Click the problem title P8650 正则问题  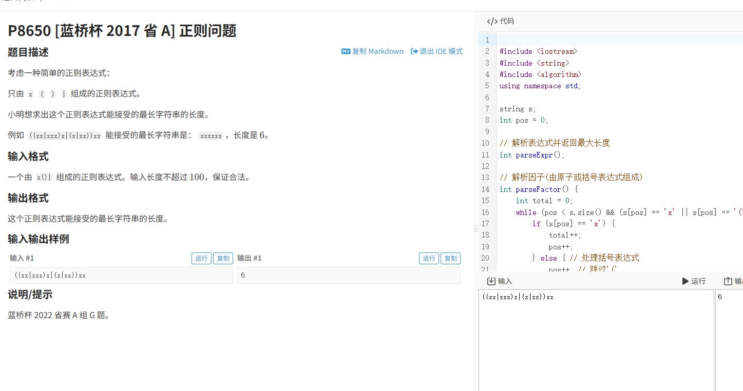pos(122,31)
